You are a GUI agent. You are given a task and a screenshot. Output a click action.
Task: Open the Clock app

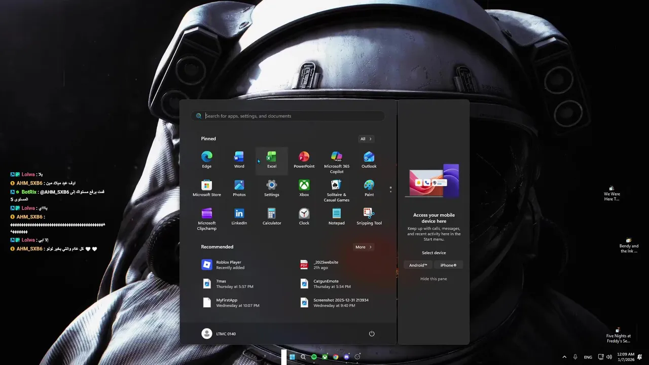[x=304, y=216]
